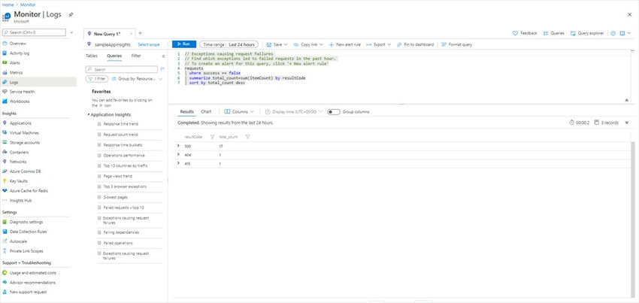Select the New Query 1 tab
Image resolution: width=639 pixels, height=303 pixels.
point(108,34)
